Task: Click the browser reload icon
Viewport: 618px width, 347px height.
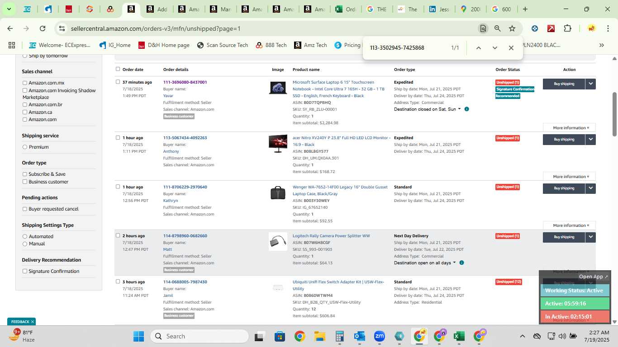Action: point(43,28)
